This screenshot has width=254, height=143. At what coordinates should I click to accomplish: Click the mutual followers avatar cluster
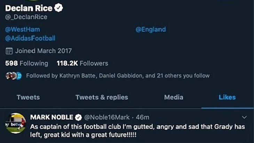(x=14, y=75)
